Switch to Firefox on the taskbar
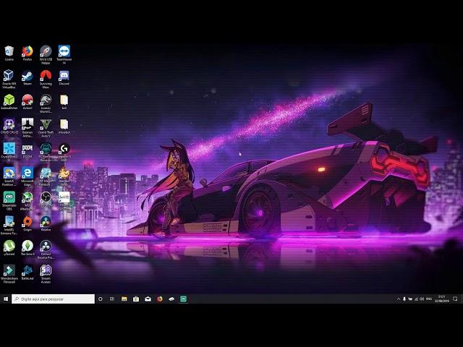Viewport: 463px width, 347px height. click(160, 299)
